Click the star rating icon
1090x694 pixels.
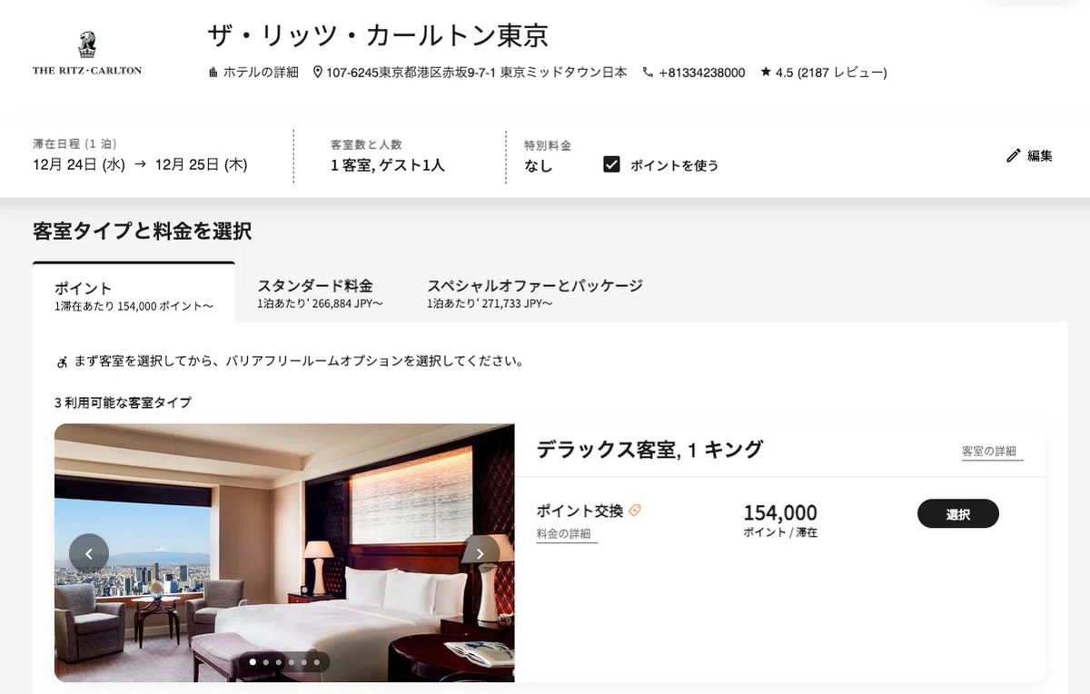(766, 72)
